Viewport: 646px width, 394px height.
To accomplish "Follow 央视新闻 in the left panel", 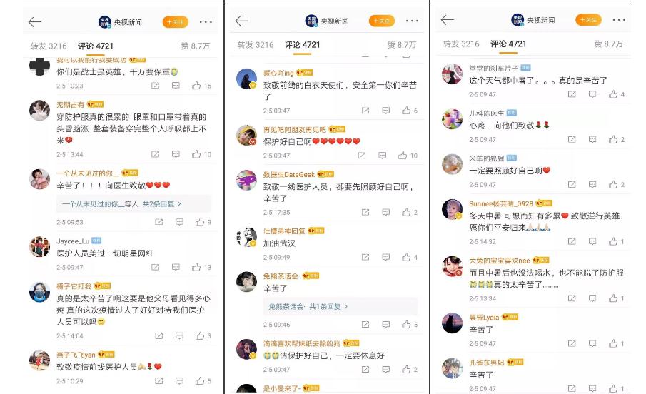I will point(176,22).
